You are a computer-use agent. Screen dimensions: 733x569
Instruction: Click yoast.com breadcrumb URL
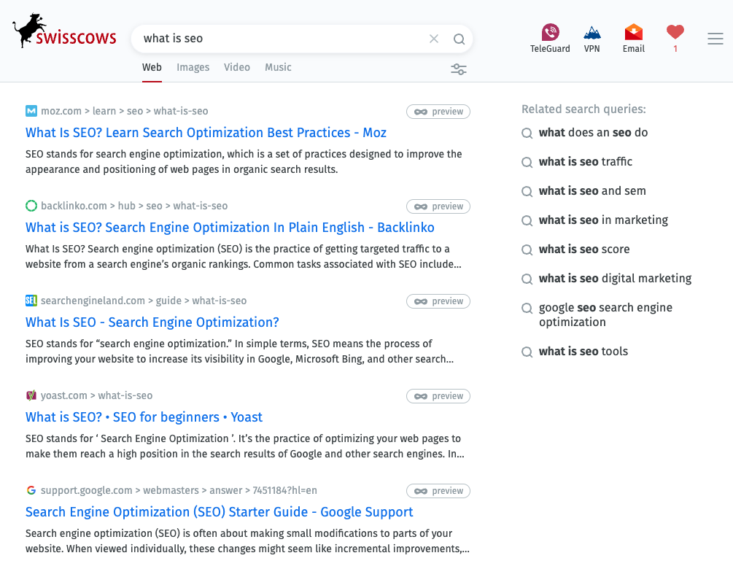point(96,395)
